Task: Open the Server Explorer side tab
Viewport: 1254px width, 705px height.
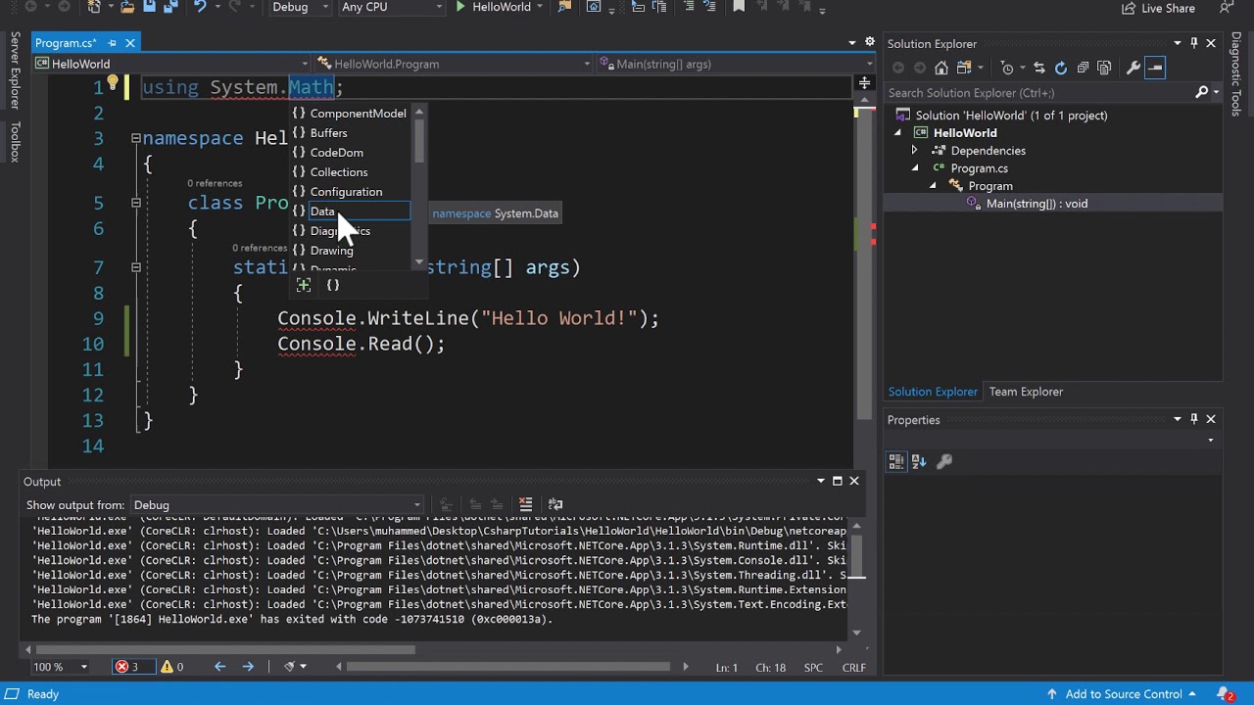Action: (15, 70)
